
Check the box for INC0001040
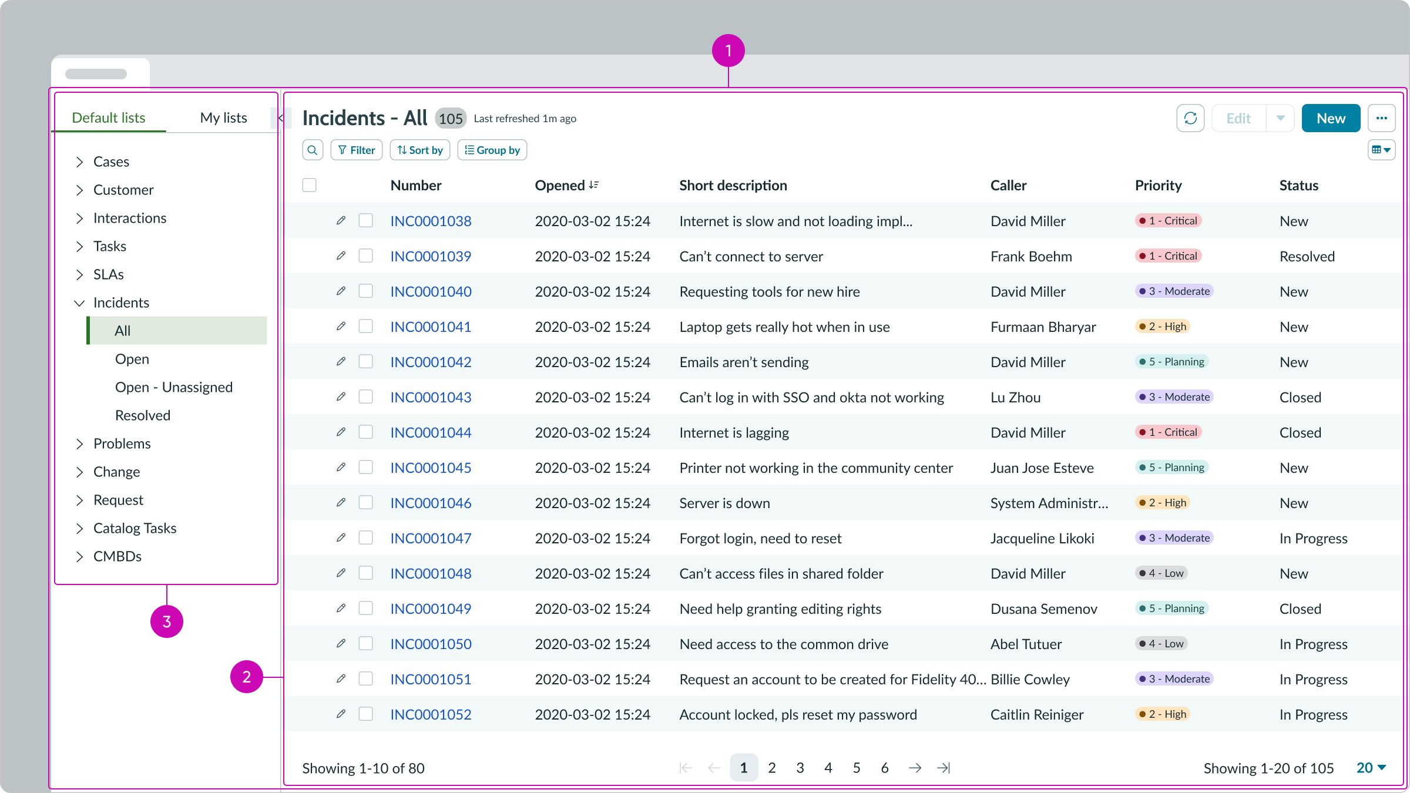click(x=366, y=291)
